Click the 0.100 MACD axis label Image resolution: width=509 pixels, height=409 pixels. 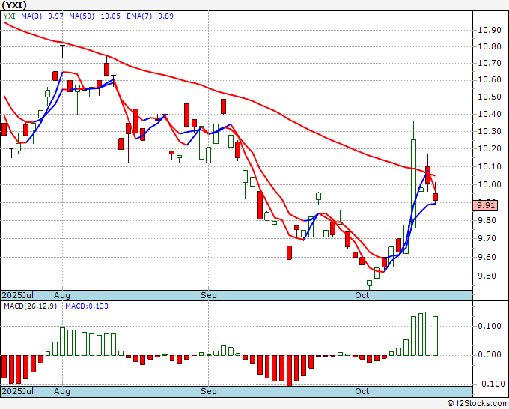pyautogui.click(x=490, y=326)
